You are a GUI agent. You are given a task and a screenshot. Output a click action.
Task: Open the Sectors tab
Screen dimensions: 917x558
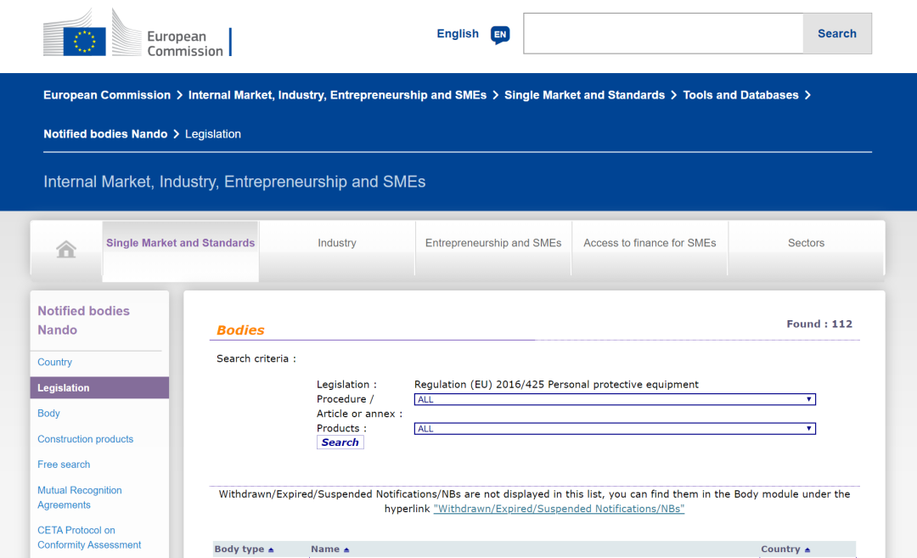[x=806, y=243]
